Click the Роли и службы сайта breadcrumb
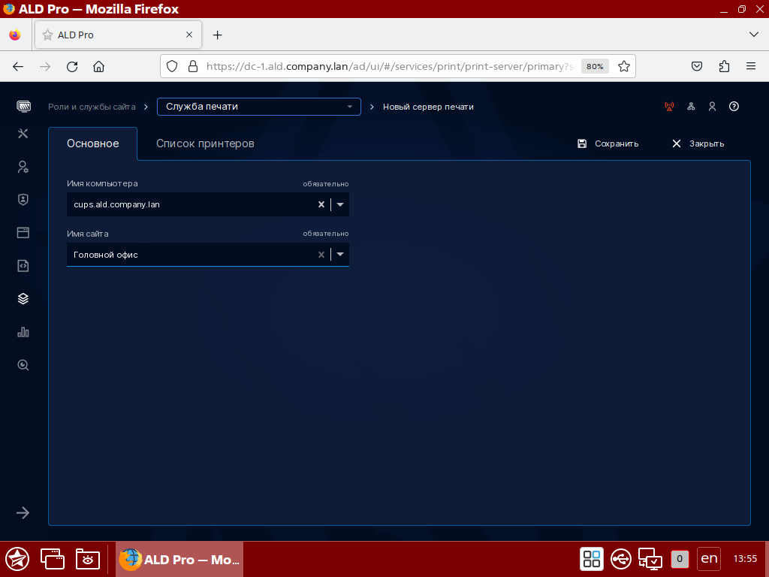Image resolution: width=769 pixels, height=577 pixels. [92, 107]
